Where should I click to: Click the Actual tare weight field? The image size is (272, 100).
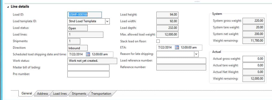[x=254, y=65]
